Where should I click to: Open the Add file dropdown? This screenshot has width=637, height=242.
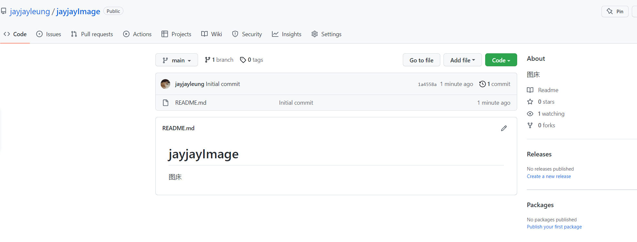point(462,60)
